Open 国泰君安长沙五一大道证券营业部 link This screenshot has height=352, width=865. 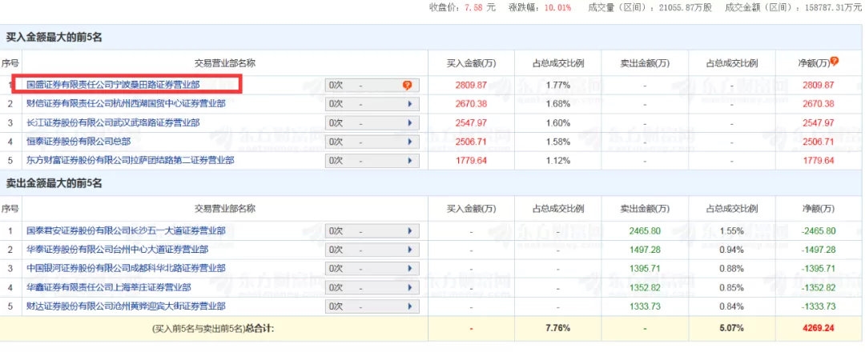[x=126, y=231]
